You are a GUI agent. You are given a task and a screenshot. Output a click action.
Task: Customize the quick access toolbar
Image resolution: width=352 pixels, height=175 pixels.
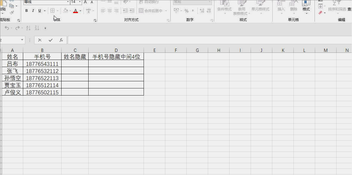(x=45, y=28)
